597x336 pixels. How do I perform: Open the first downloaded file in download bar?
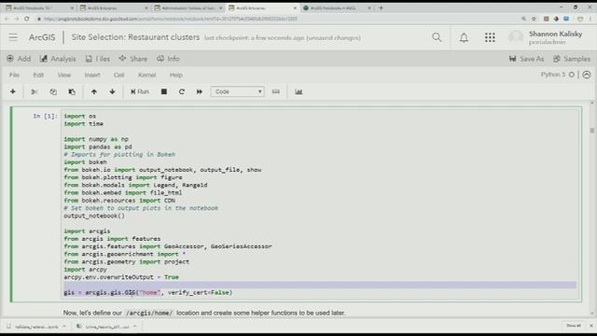(34, 327)
